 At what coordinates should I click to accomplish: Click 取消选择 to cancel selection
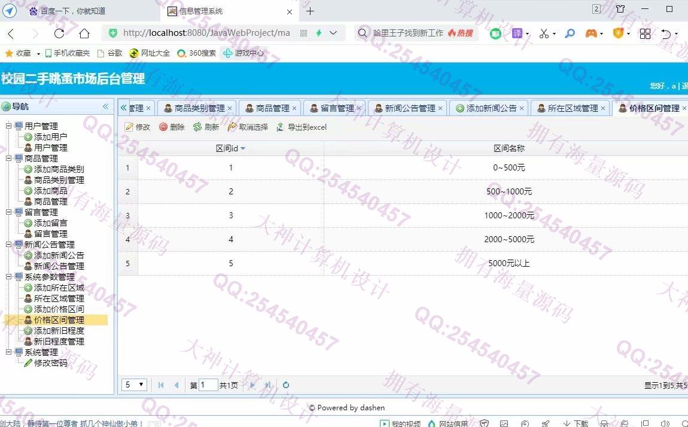click(248, 127)
